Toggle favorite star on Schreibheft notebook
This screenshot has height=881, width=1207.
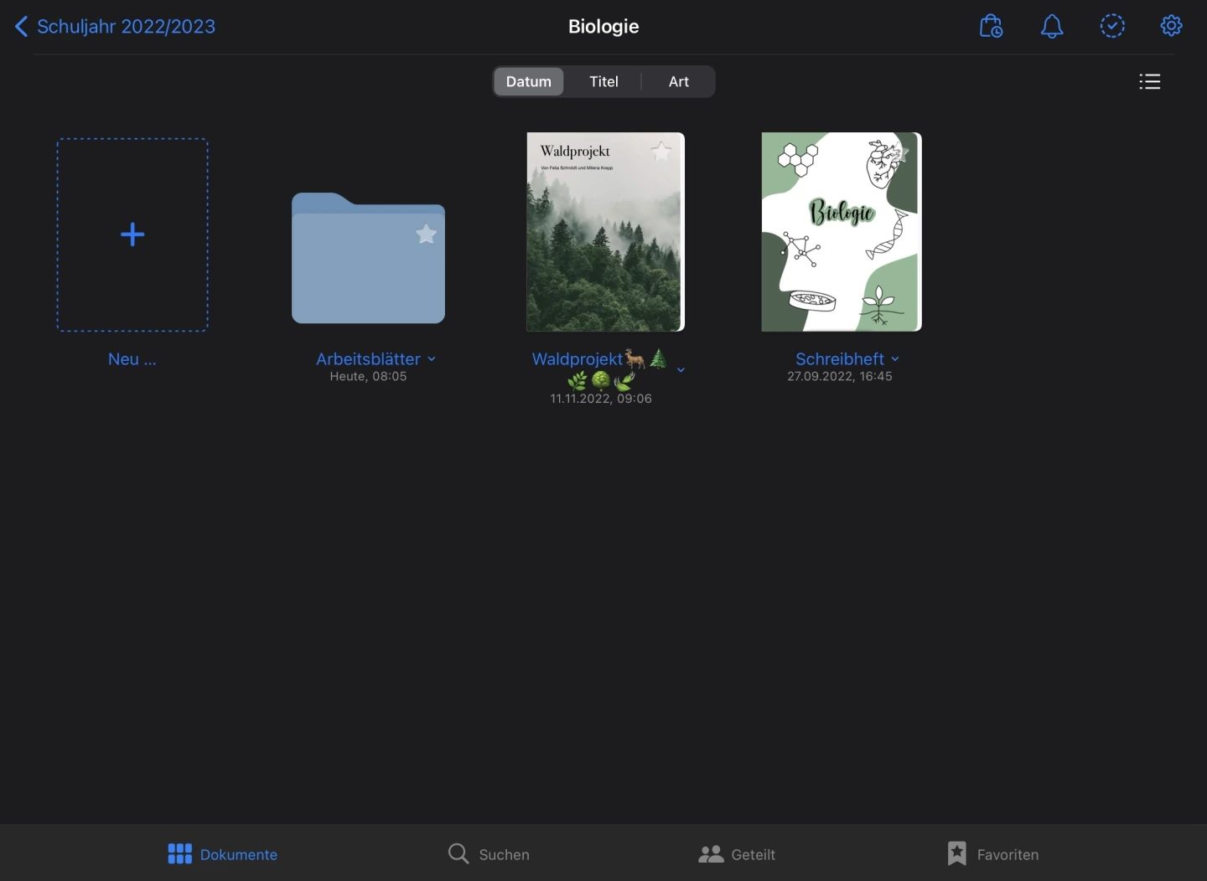[900, 152]
